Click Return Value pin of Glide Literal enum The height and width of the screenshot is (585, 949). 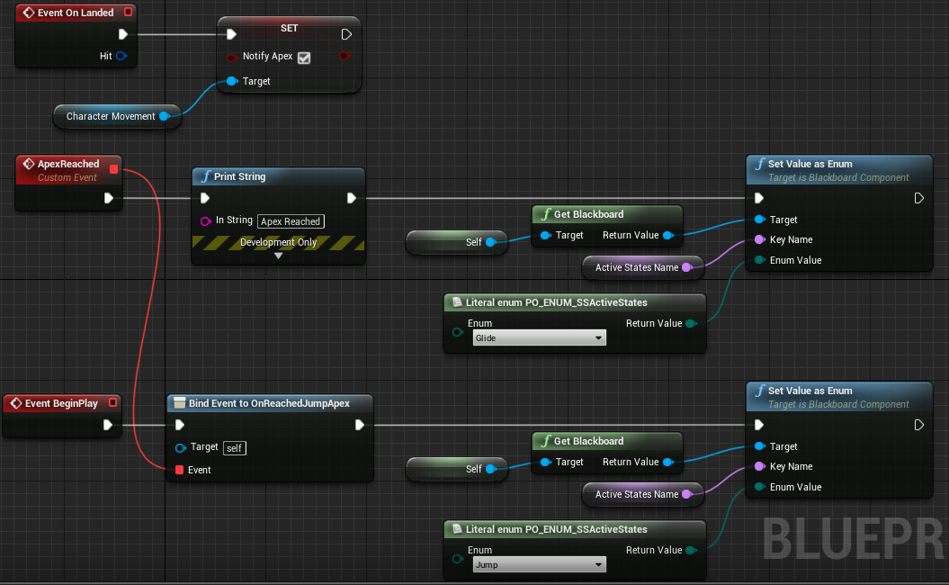tap(692, 323)
